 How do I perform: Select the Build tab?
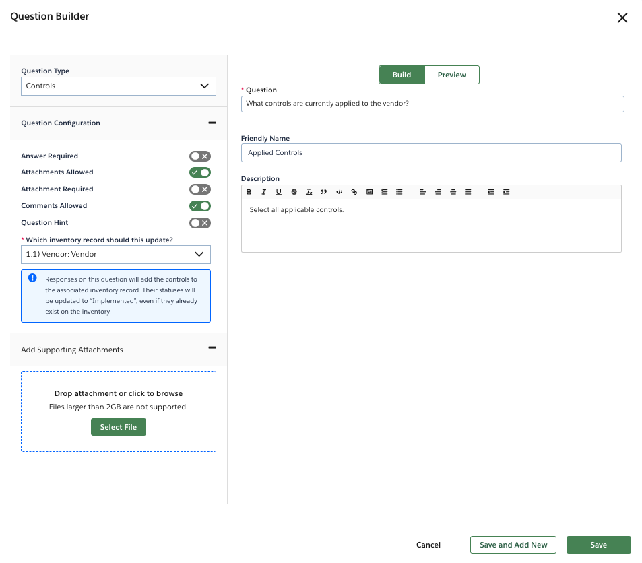coord(402,74)
